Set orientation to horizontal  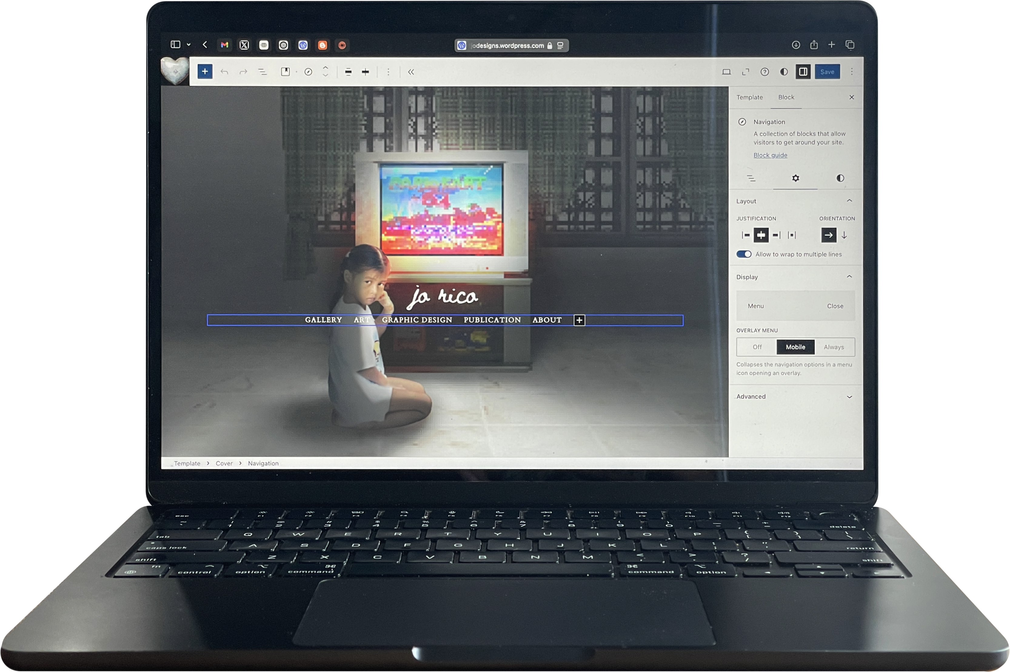click(x=829, y=235)
